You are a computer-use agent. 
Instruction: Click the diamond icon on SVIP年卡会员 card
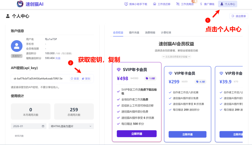point(118,70)
